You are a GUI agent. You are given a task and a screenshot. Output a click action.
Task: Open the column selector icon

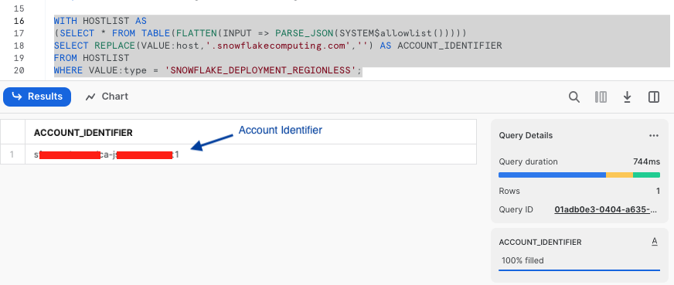pos(601,97)
